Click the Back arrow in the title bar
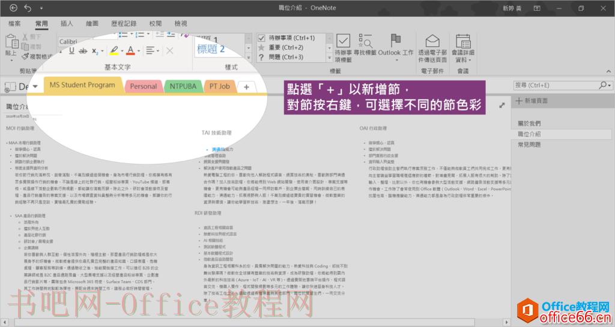Image resolution: width=615 pixels, height=327 pixels. [x=13, y=8]
